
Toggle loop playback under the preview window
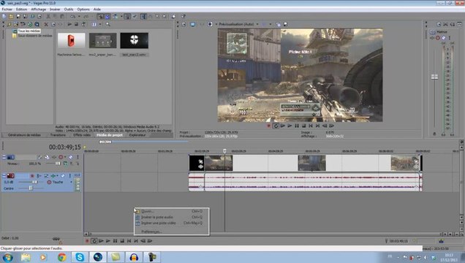[x=276, y=126]
